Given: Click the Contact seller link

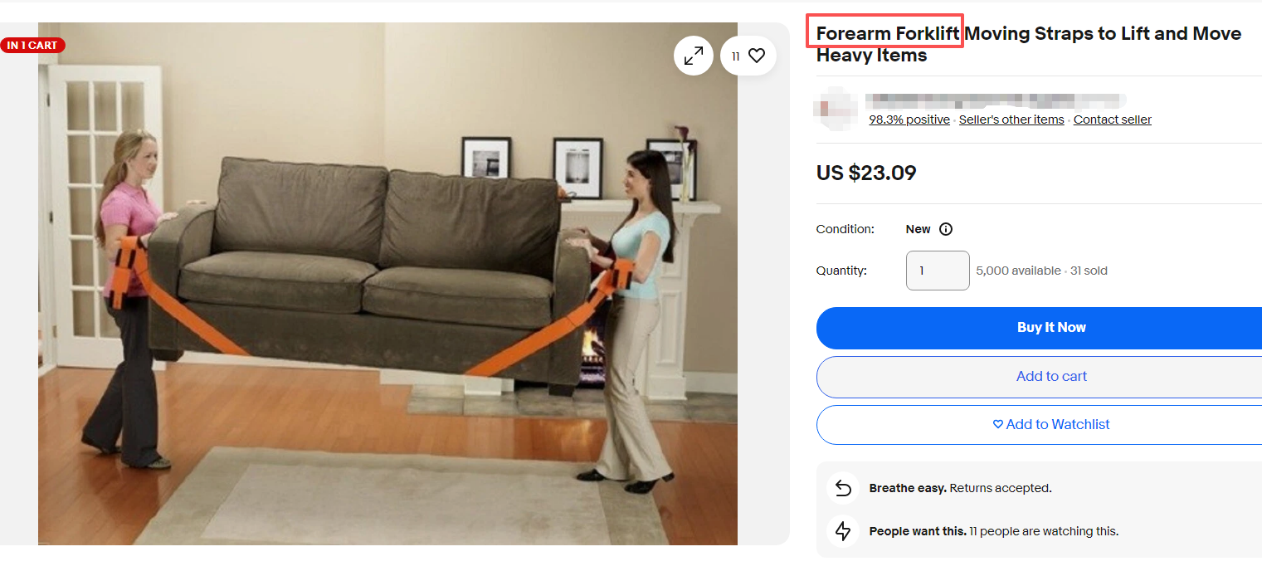Looking at the screenshot, I should click(x=1113, y=120).
